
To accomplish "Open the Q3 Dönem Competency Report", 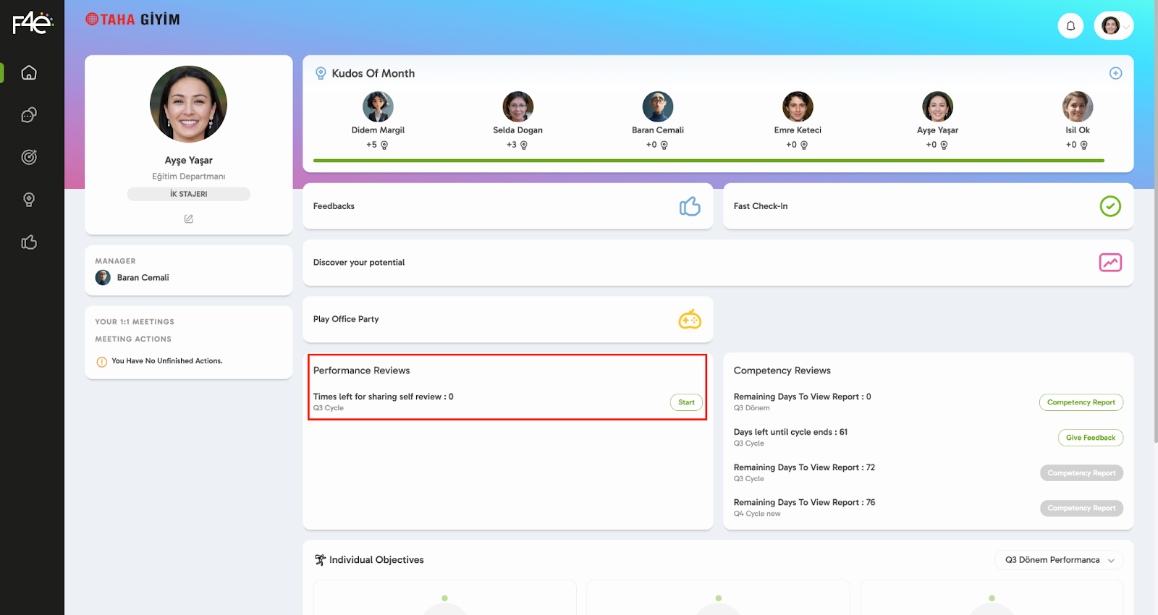I will pos(1081,402).
